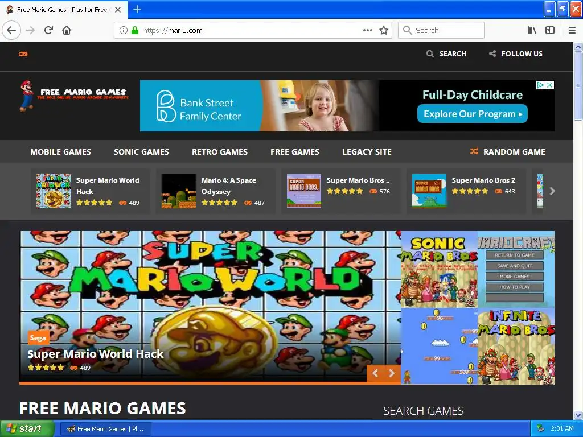This screenshot has width=583, height=437.
Task: Open the site information icon in address bar
Action: (x=124, y=30)
